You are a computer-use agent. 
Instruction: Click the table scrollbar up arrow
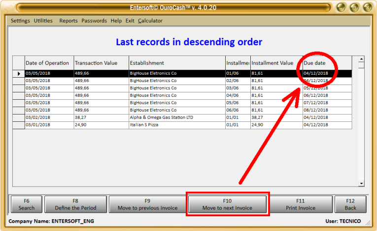pos(361,59)
